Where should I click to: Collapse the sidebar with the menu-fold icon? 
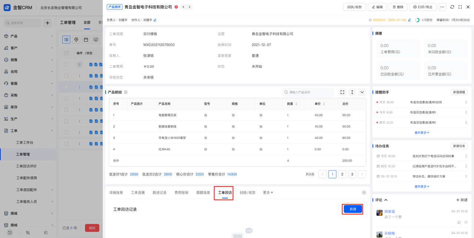46,232
